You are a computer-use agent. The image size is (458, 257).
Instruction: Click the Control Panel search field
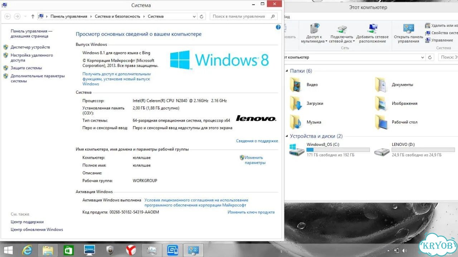244,16
